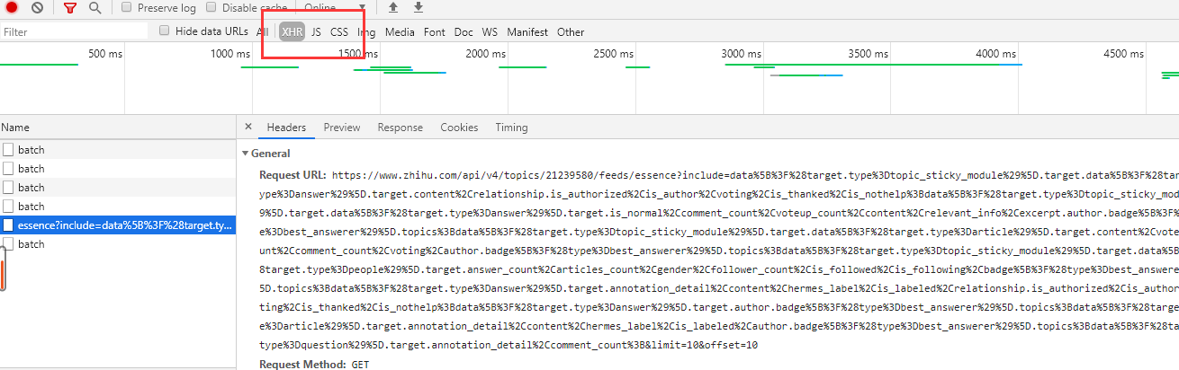View the Timing tab

coord(511,128)
